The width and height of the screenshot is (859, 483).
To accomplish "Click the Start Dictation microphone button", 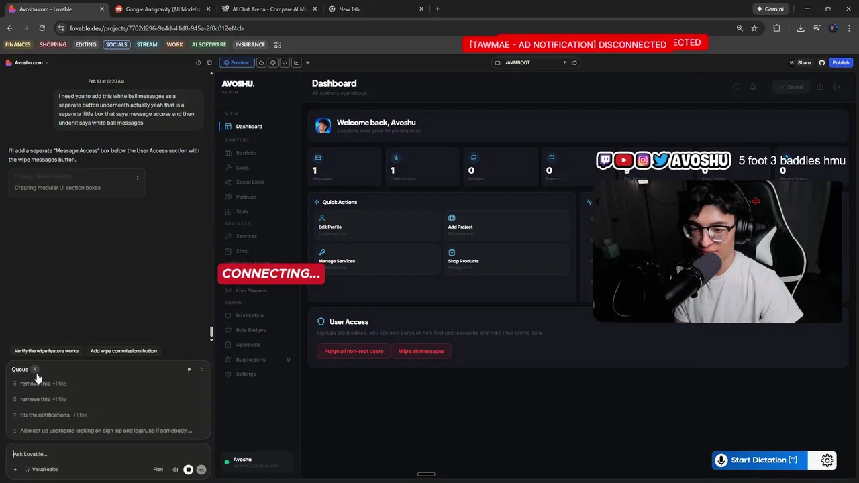I will 760,460.
